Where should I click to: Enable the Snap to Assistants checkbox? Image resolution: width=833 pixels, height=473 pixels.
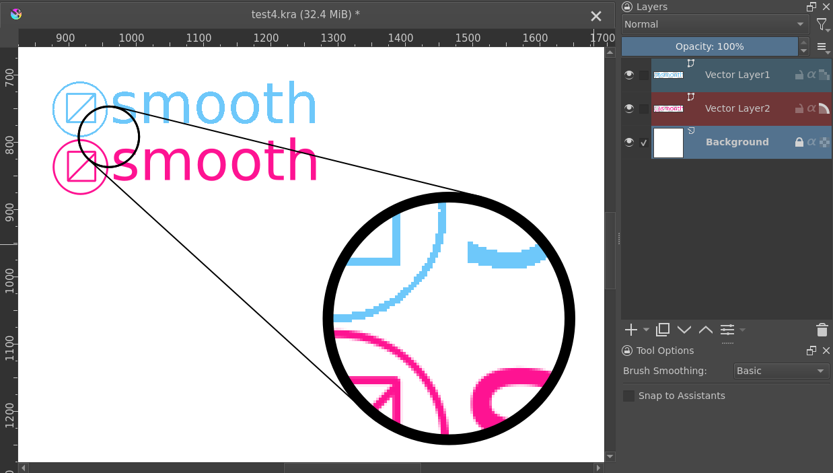629,396
